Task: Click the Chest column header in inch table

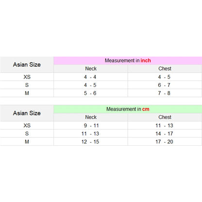Action: (165, 68)
